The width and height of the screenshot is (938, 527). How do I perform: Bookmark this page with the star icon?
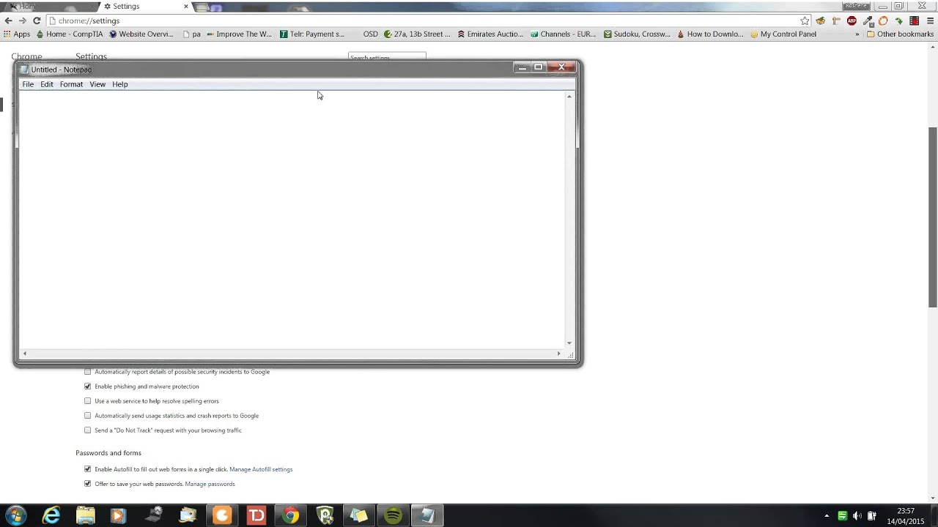(x=805, y=20)
